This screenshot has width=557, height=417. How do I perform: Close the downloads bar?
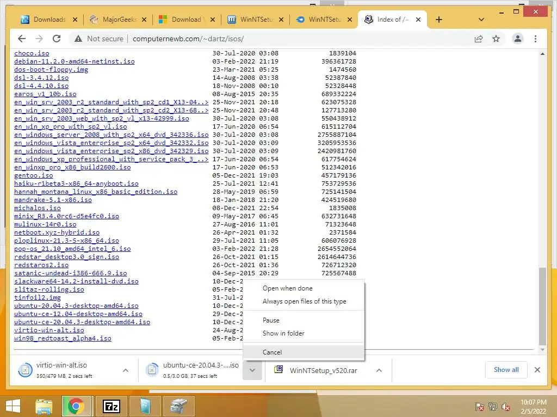coord(537,370)
